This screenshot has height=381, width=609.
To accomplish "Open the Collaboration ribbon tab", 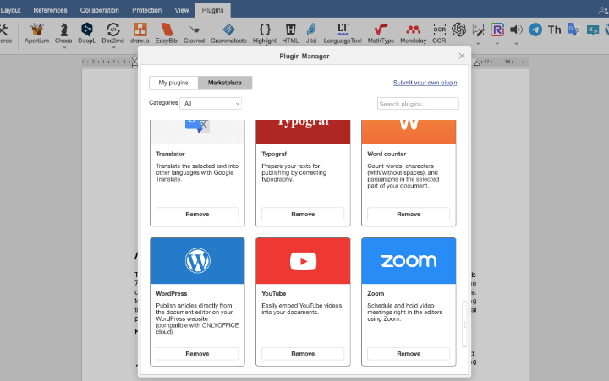I will coord(100,10).
